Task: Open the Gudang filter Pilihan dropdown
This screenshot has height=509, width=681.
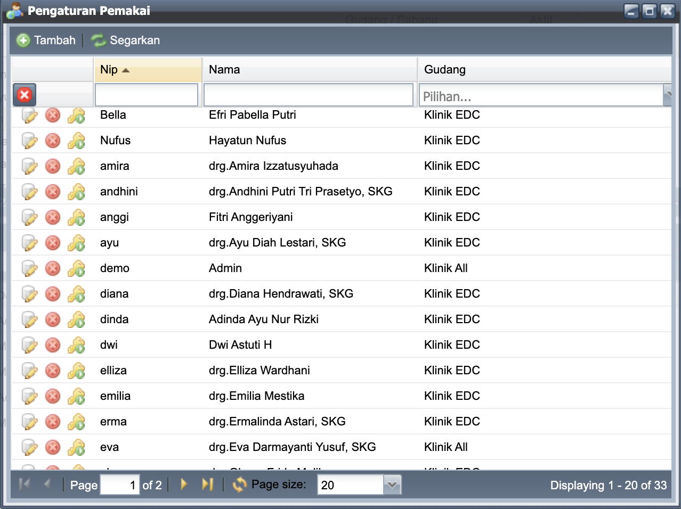Action: (x=667, y=95)
